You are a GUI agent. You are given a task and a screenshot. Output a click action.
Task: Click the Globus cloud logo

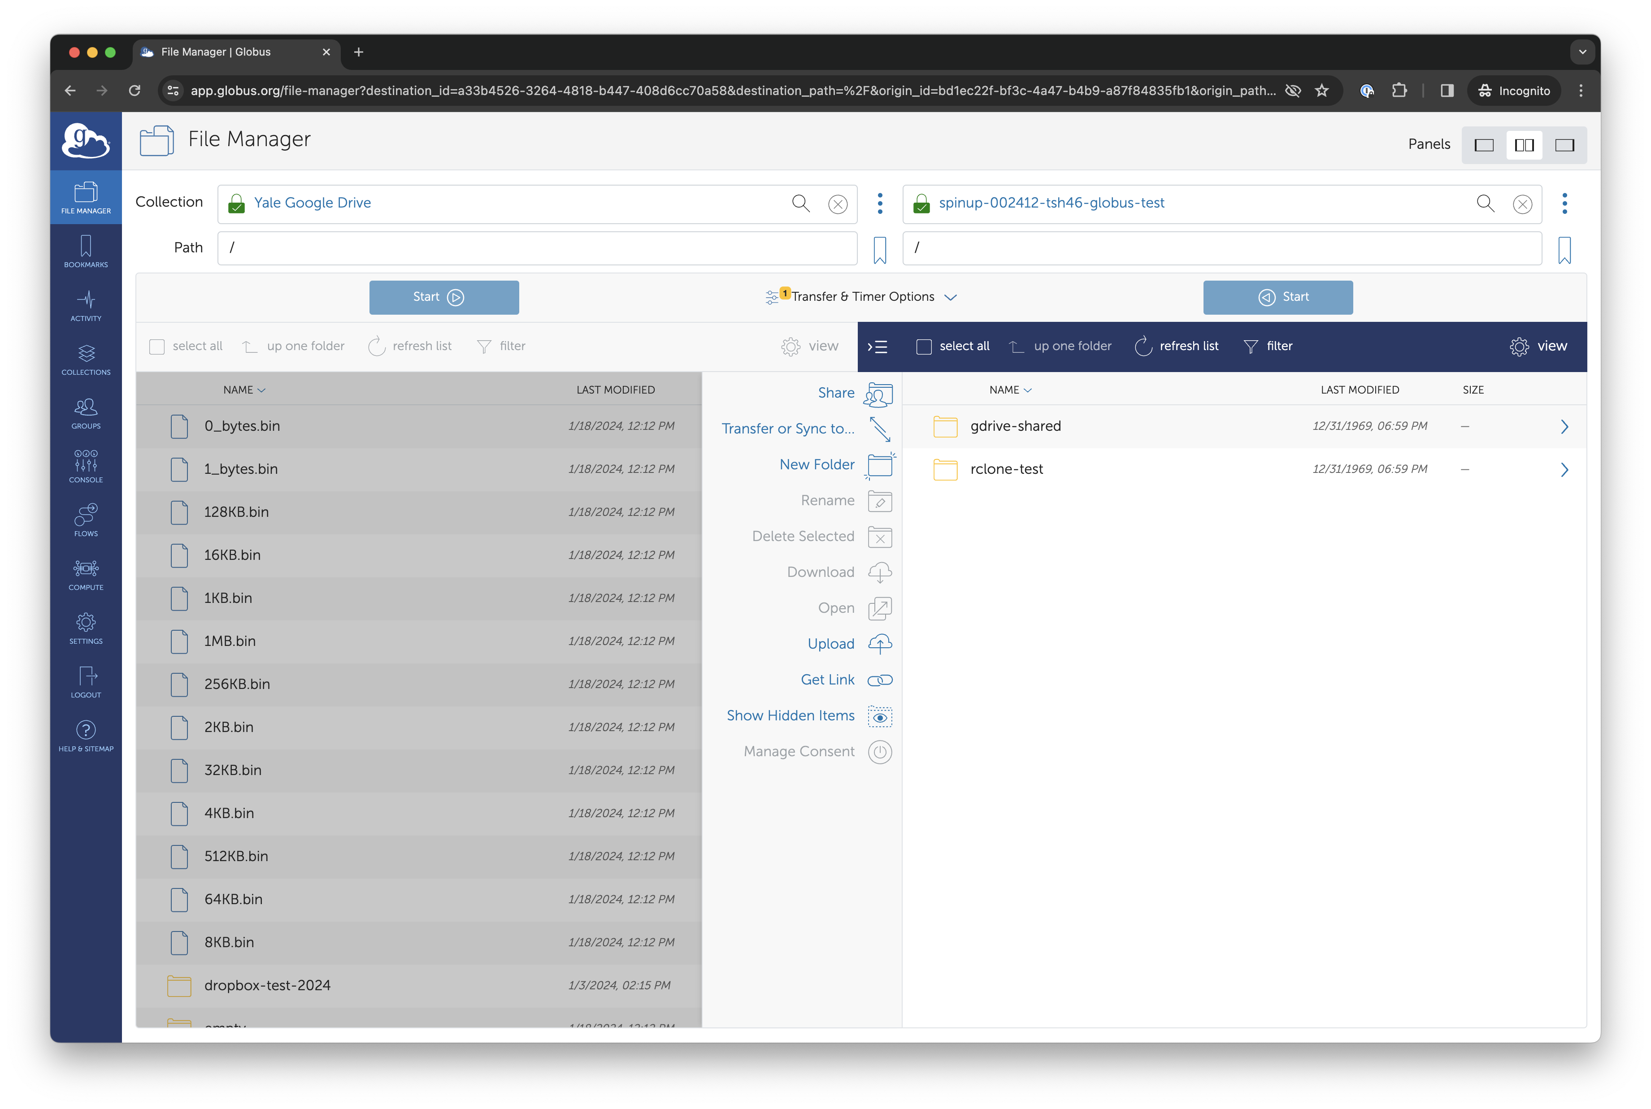86,140
